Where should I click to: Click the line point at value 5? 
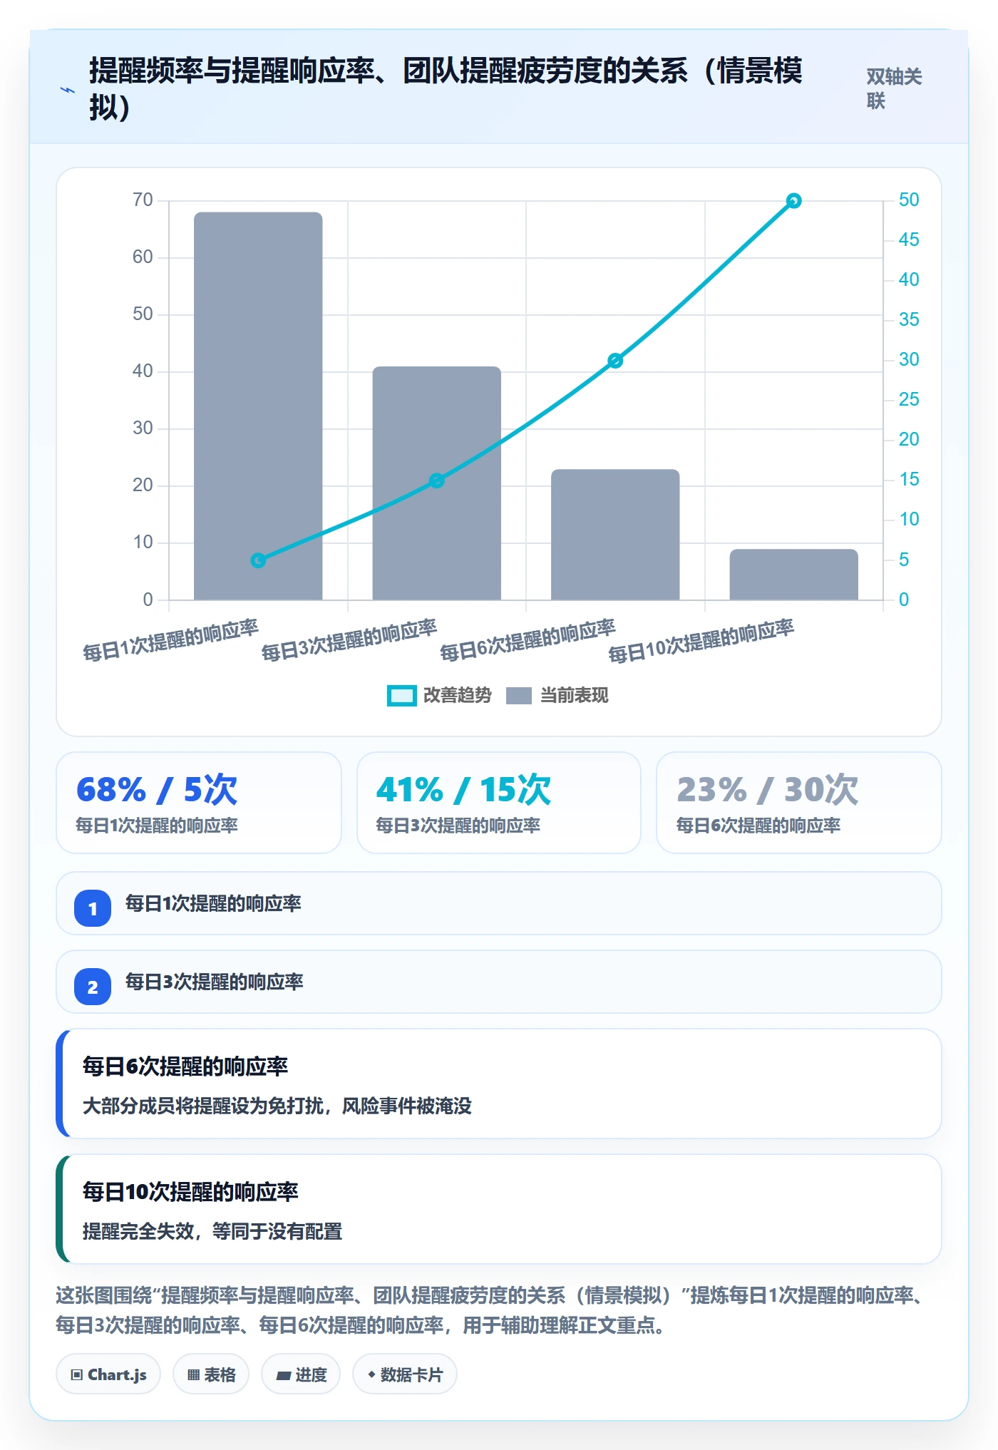[x=258, y=560]
